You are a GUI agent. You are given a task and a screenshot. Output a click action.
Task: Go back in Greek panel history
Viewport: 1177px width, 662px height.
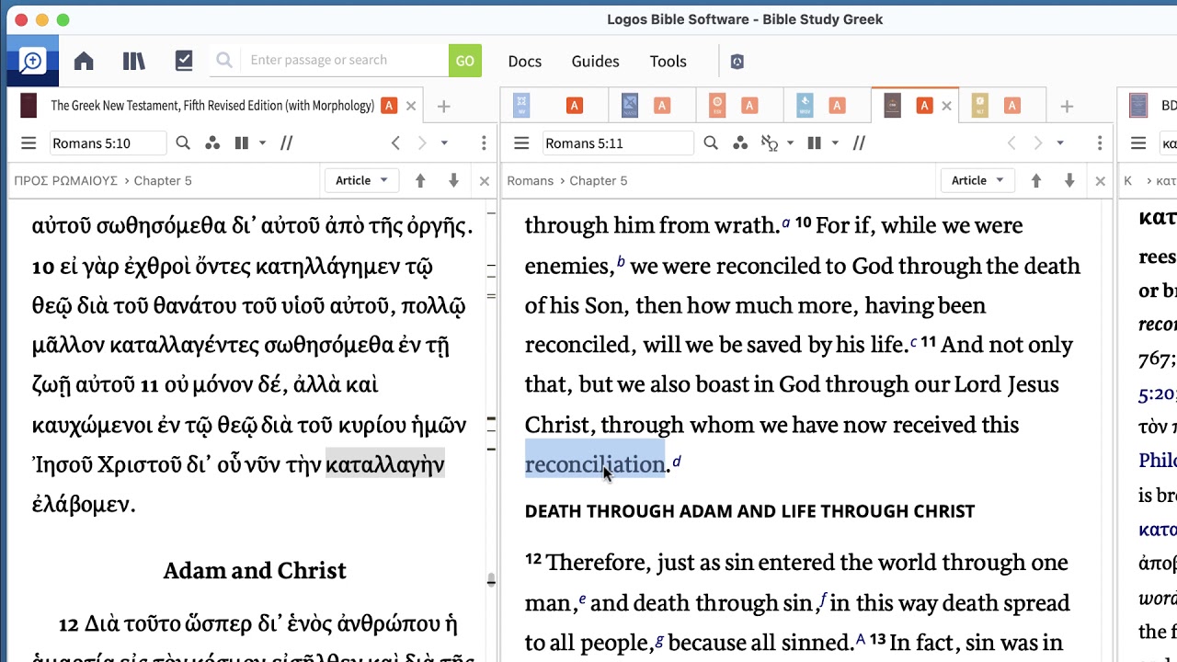click(x=395, y=143)
